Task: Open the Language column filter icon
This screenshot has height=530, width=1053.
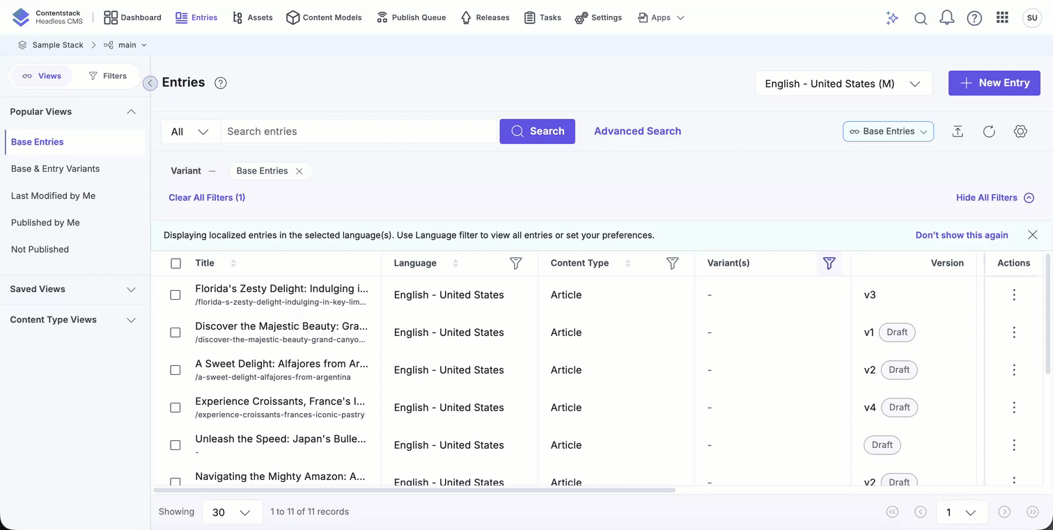Action: 515,263
